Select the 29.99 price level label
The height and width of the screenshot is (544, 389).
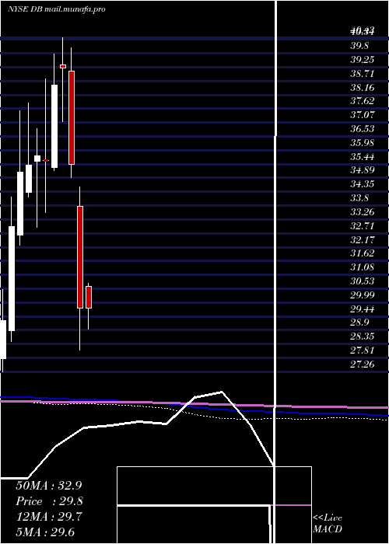(363, 295)
